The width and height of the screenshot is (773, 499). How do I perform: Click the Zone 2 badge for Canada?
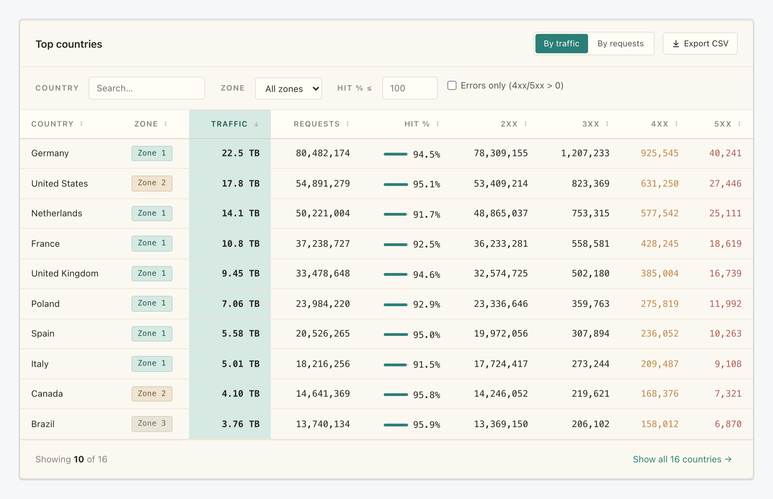[x=152, y=394]
